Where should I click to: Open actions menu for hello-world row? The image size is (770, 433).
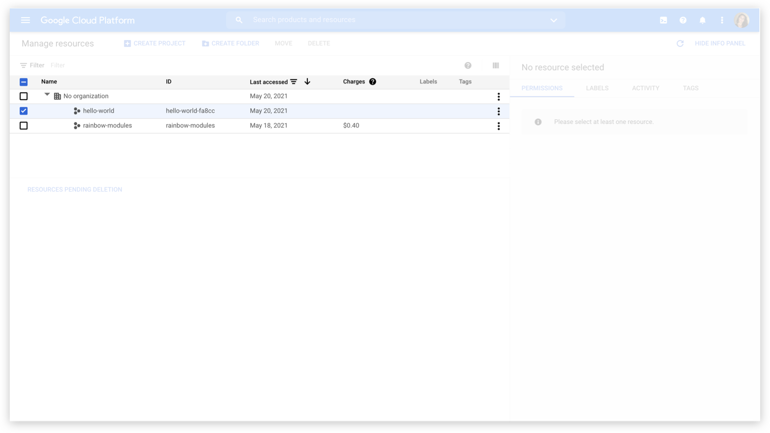pyautogui.click(x=499, y=111)
